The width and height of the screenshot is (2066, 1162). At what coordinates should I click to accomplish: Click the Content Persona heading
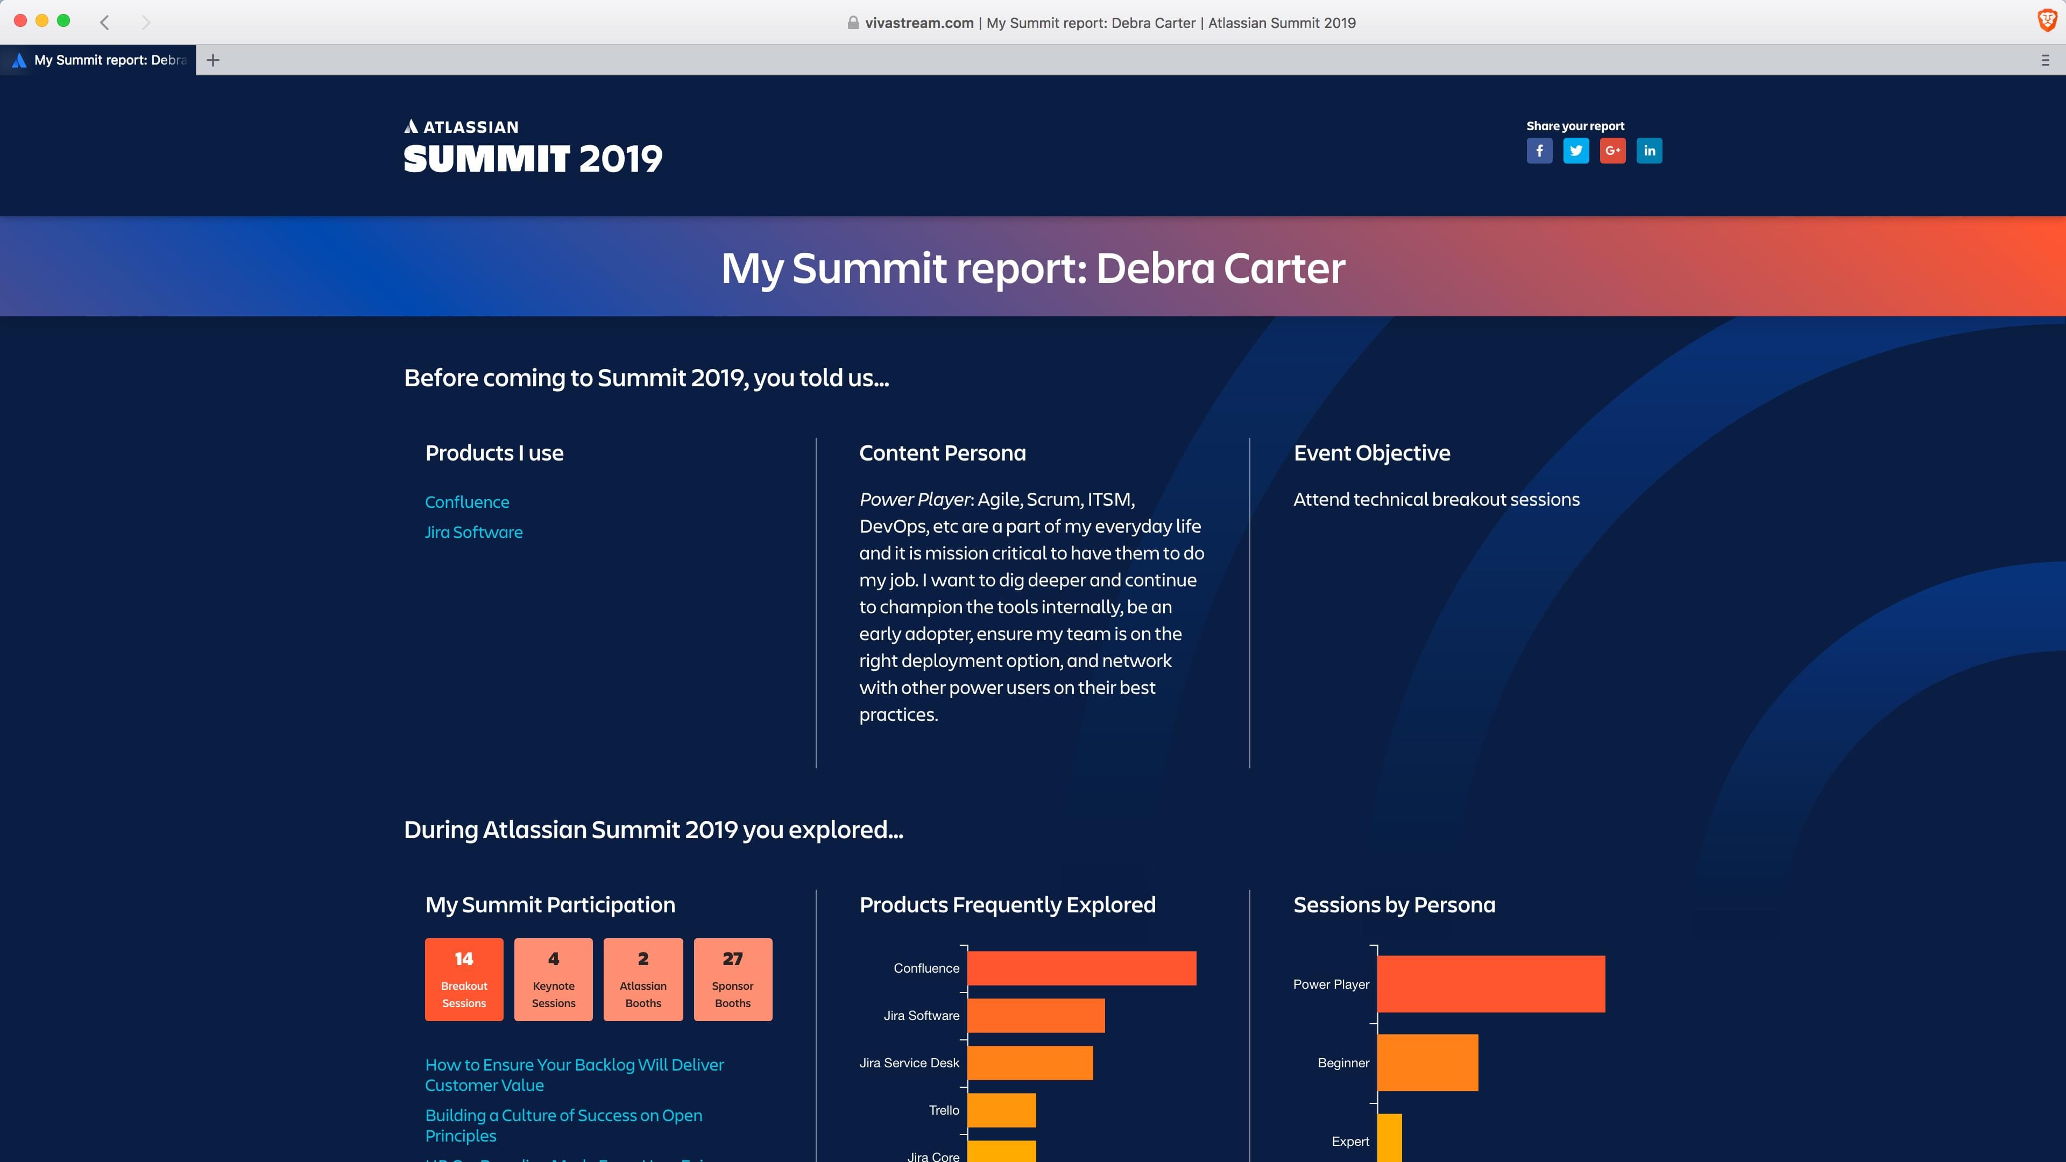943,453
